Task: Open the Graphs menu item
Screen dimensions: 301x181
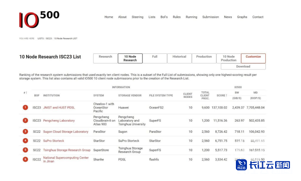Action: (x=242, y=17)
